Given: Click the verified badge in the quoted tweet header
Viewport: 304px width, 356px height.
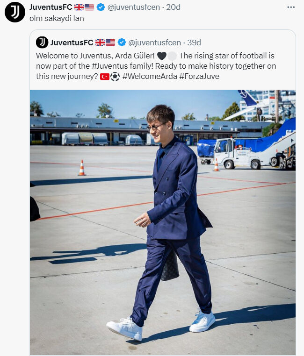Looking at the screenshot, I should coord(122,43).
